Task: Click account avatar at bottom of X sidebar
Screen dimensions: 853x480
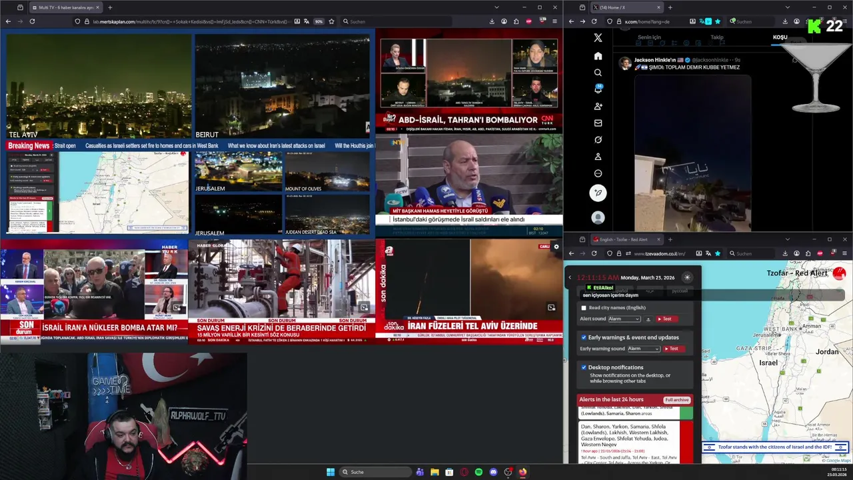Action: 598,217
